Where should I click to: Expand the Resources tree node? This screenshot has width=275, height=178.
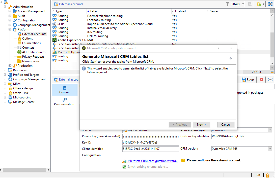tap(5, 70)
